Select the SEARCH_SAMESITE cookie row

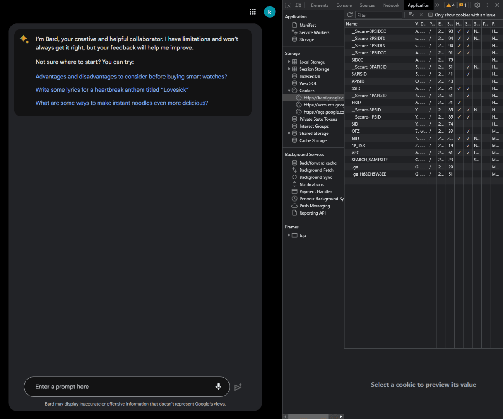pos(423,160)
